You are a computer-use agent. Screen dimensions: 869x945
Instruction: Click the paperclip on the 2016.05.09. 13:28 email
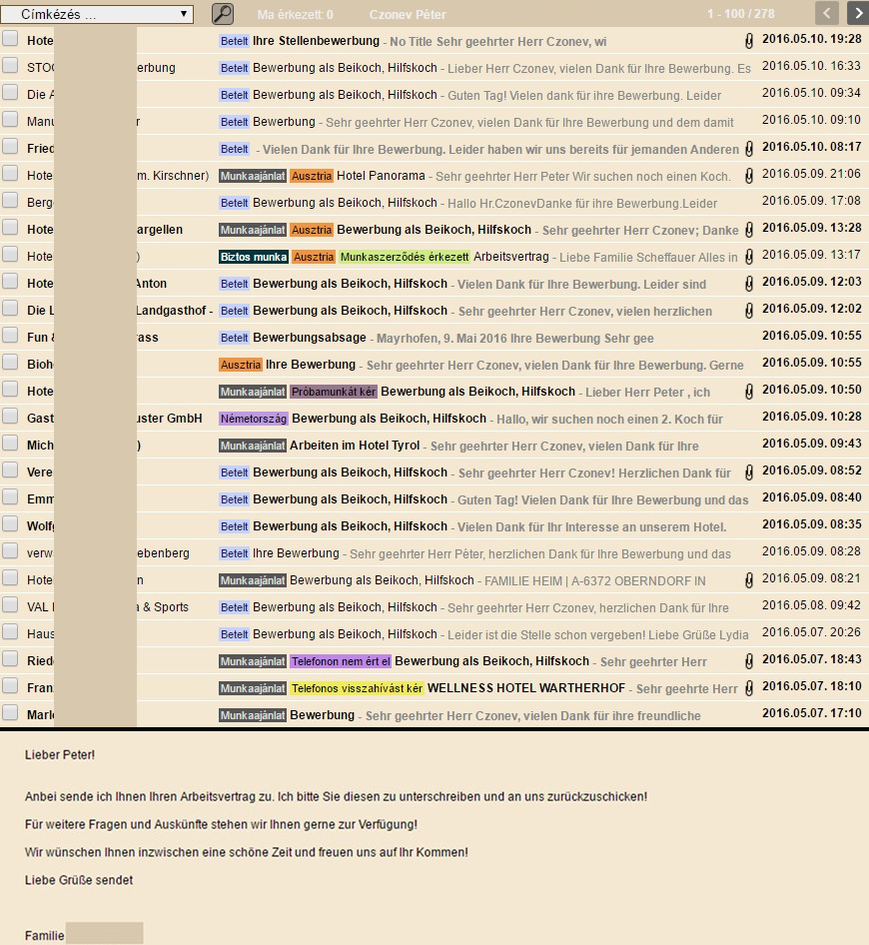tap(748, 230)
